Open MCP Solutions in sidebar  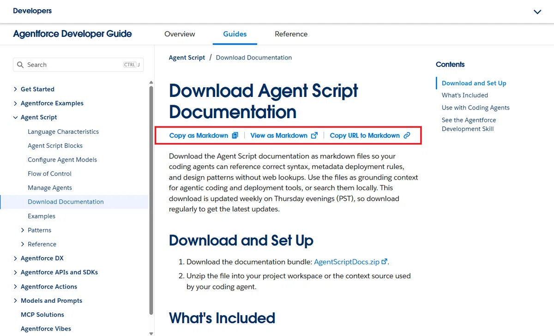tap(42, 315)
